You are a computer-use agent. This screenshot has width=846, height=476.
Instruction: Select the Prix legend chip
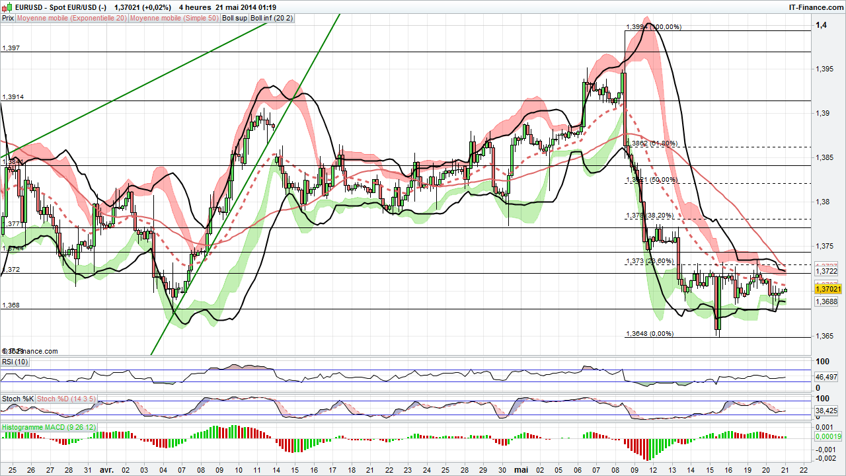pyautogui.click(x=7, y=19)
